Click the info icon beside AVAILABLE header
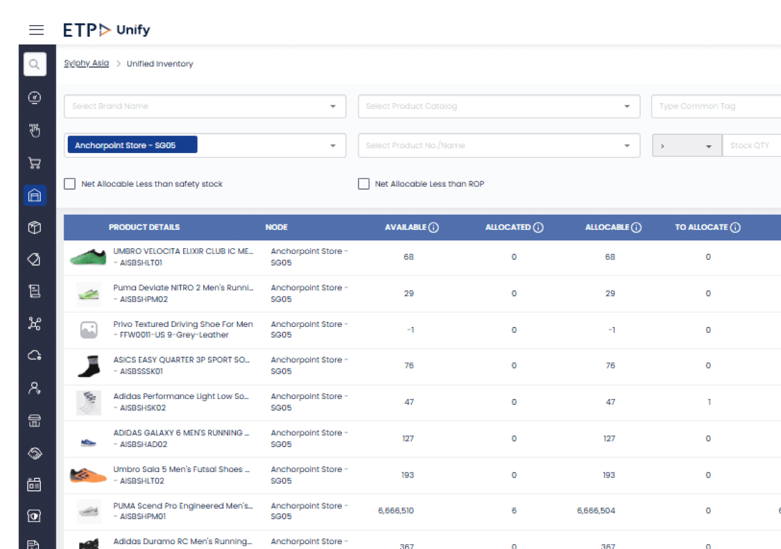The height and width of the screenshot is (549, 781). point(434,228)
